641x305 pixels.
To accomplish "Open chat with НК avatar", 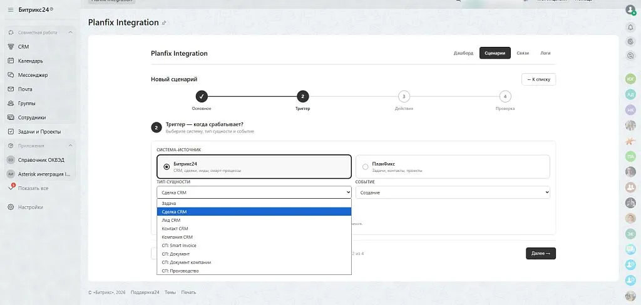I will [631, 110].
